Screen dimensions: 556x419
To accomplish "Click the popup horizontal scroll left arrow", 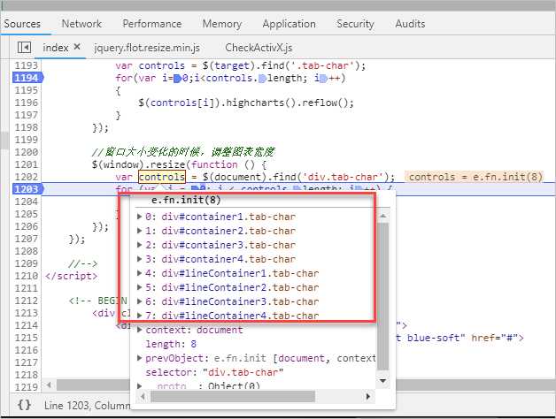I will (143, 396).
